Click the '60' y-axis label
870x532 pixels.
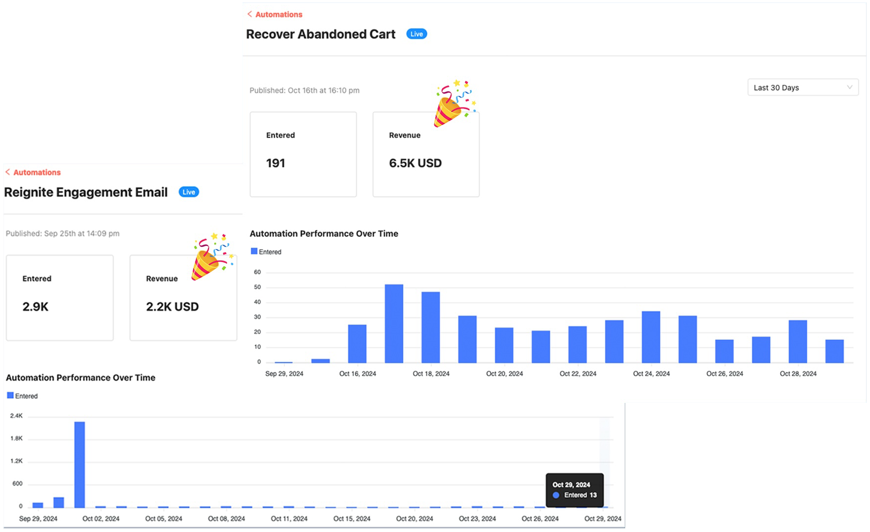point(257,272)
